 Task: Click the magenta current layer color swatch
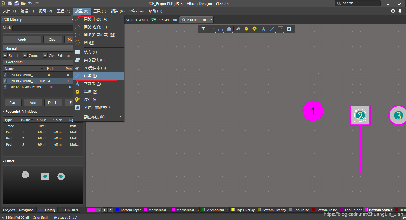(91, 210)
